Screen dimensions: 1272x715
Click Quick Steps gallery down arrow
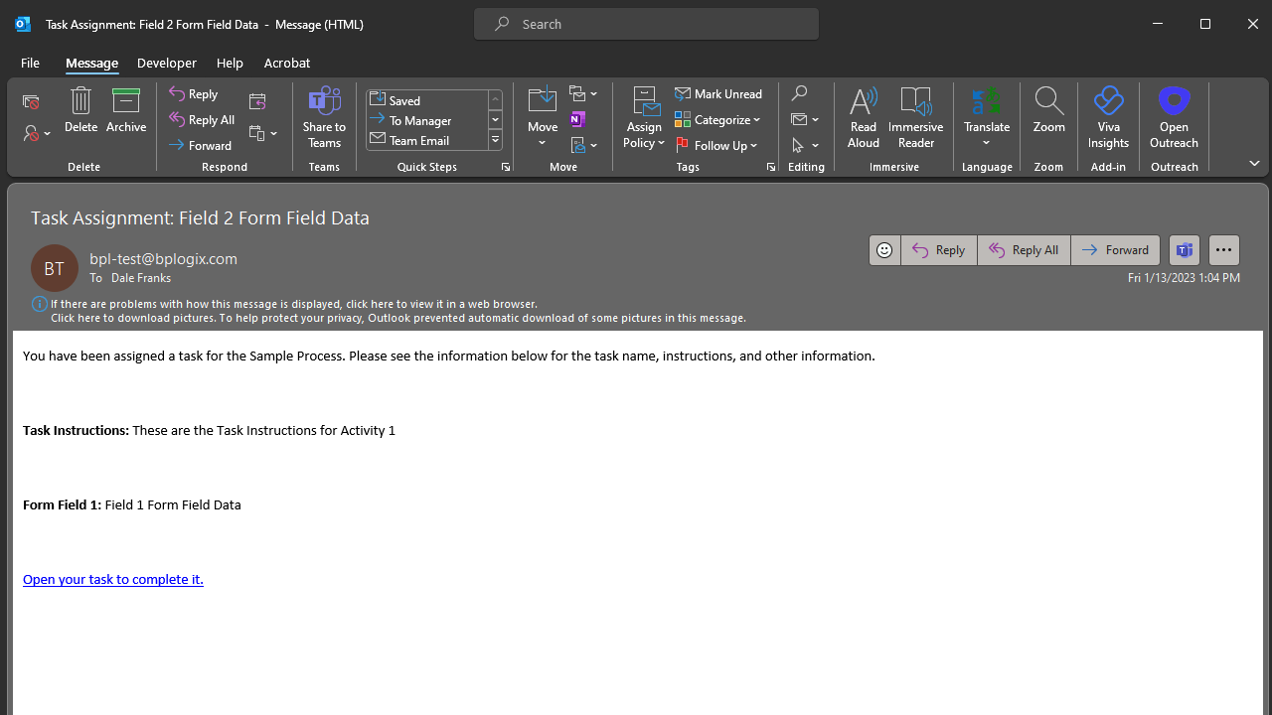pyautogui.click(x=495, y=120)
